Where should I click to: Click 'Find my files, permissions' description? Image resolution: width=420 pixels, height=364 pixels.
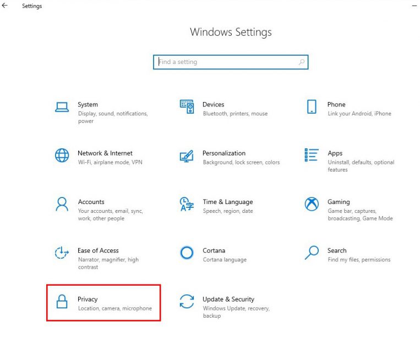pyautogui.click(x=359, y=260)
